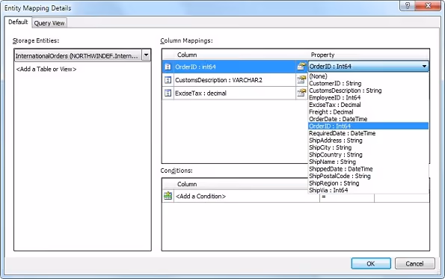Select ShipVia : Int64 in dropdown list

pyautogui.click(x=368, y=190)
